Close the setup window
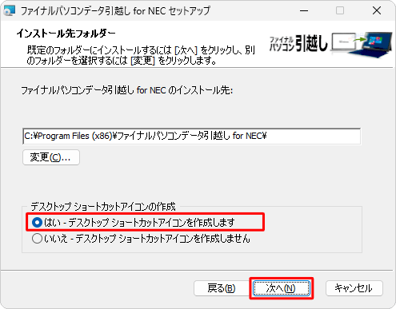Screen dimensions: 396x309 coord(377,10)
